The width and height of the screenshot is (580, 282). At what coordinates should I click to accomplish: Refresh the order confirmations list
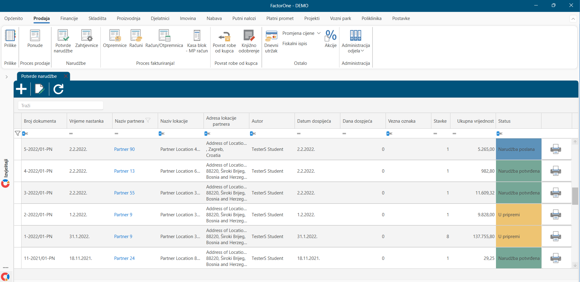58,89
